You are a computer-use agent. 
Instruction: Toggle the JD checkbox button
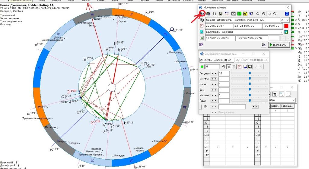coord(201,106)
